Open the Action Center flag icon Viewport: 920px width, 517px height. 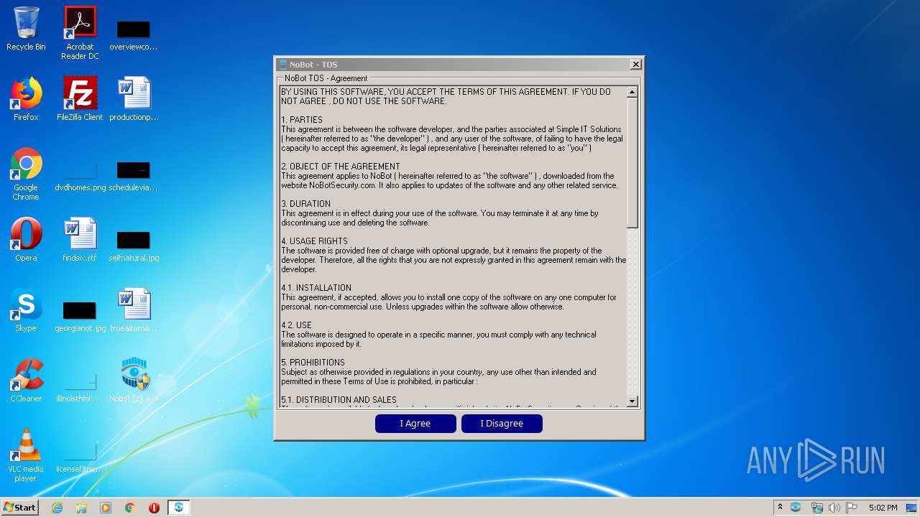(852, 508)
